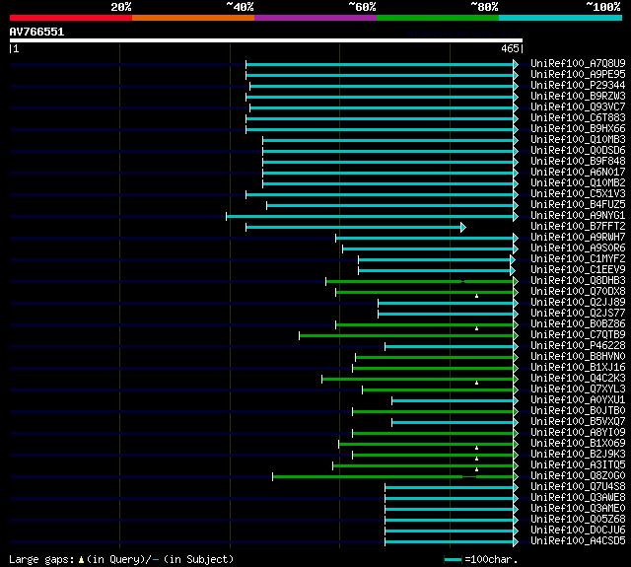
Task: Click the UniRef100_Q7U4S8 label
Action: pos(578,487)
